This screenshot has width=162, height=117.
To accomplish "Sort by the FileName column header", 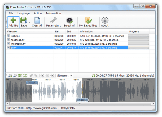I will (x=29, y=31).
